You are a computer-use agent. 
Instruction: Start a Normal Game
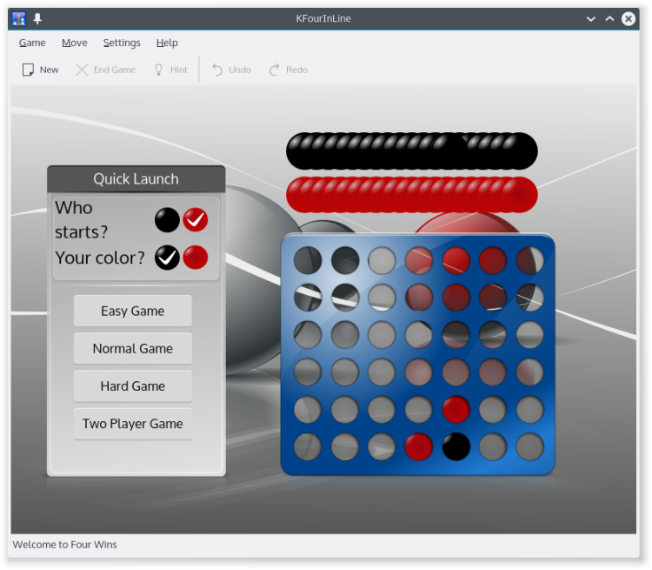[133, 348]
